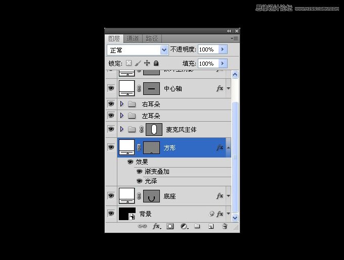Image resolution: width=344 pixels, height=260 pixels.
Task: Click the lock image pixels brush icon
Action: [138, 63]
